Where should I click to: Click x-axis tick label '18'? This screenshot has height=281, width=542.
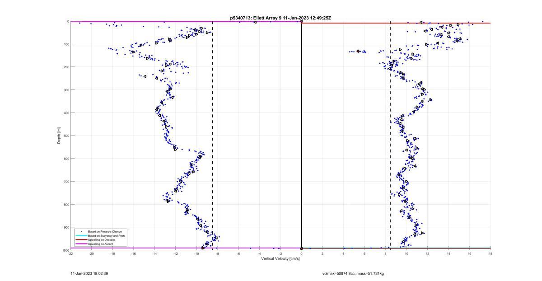(x=491, y=253)
